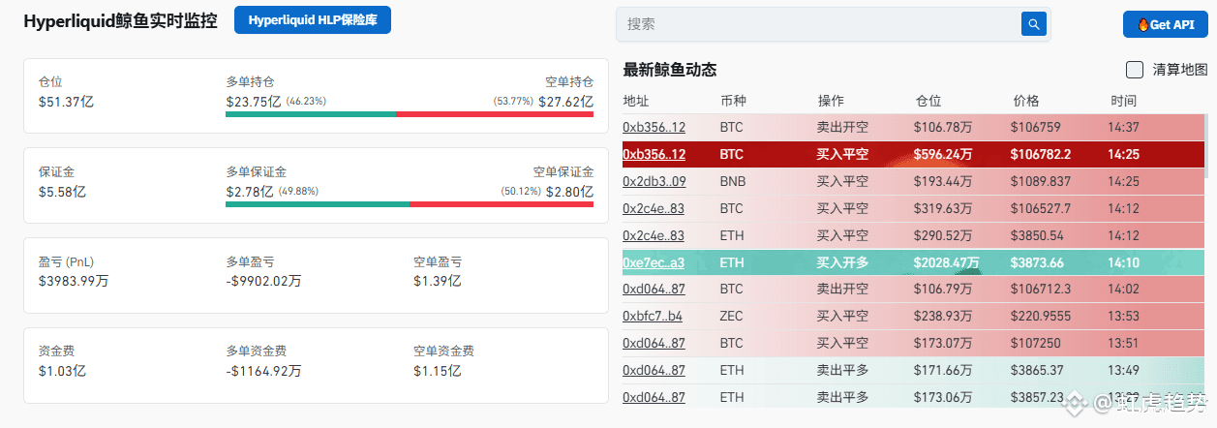Enable the 清算地图 checkbox
The image size is (1217, 428).
click(x=1135, y=70)
